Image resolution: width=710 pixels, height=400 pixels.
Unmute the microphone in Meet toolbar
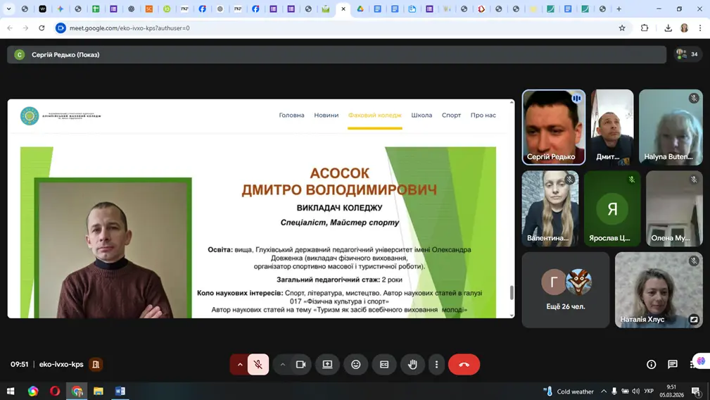[258, 364]
